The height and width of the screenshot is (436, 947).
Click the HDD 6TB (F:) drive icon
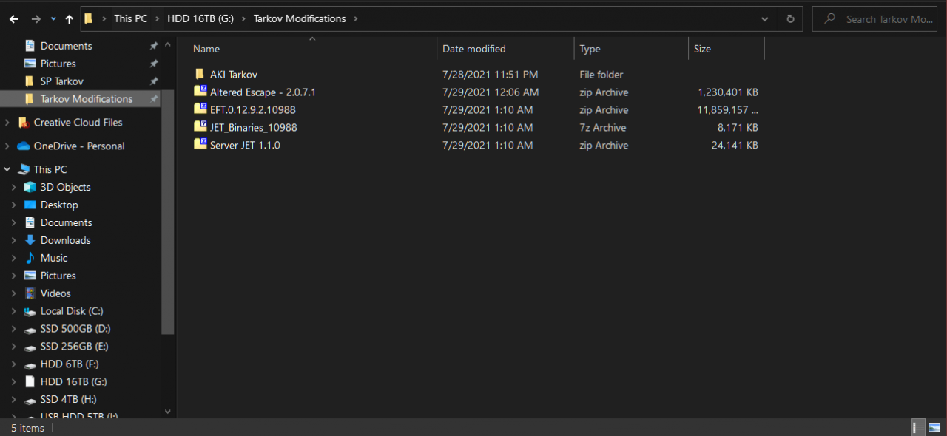point(30,365)
